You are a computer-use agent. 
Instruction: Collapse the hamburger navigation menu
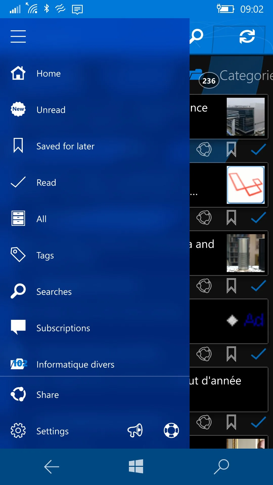[18, 36]
